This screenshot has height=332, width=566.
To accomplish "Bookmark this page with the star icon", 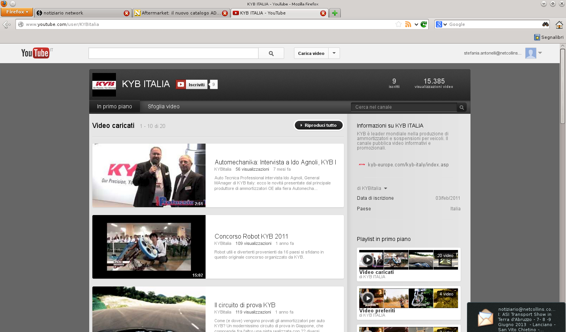I will pyautogui.click(x=399, y=24).
